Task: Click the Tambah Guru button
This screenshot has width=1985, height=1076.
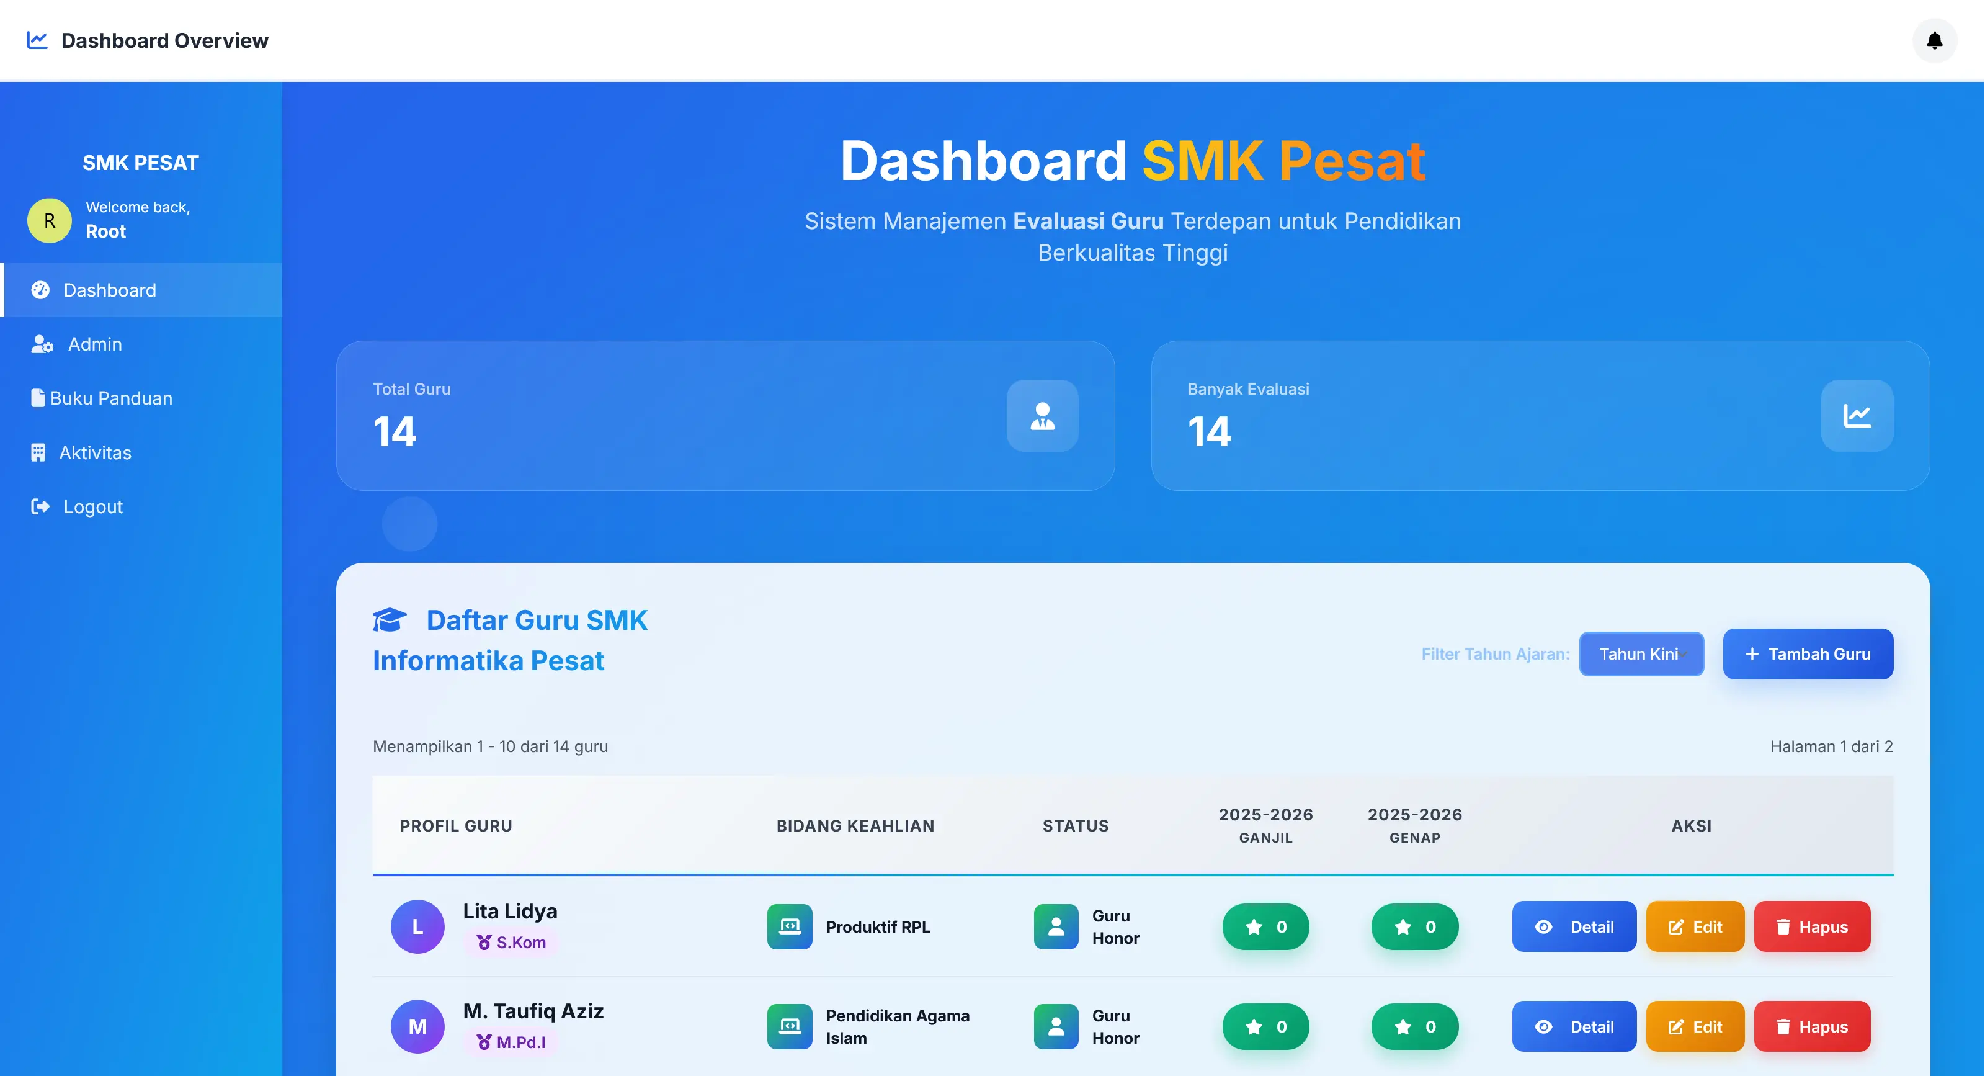Action: 1807,653
